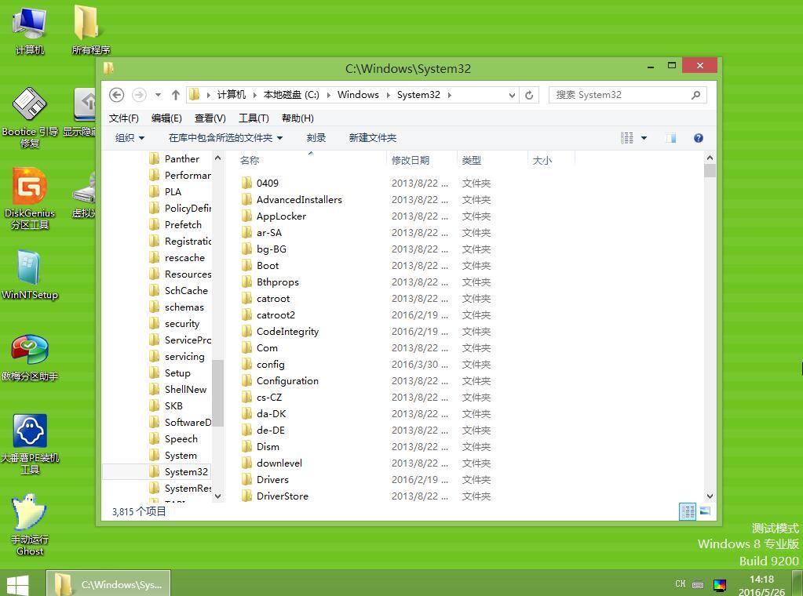Open the Help icon in Explorer toolbar
Screen dimensions: 803x596
point(698,137)
